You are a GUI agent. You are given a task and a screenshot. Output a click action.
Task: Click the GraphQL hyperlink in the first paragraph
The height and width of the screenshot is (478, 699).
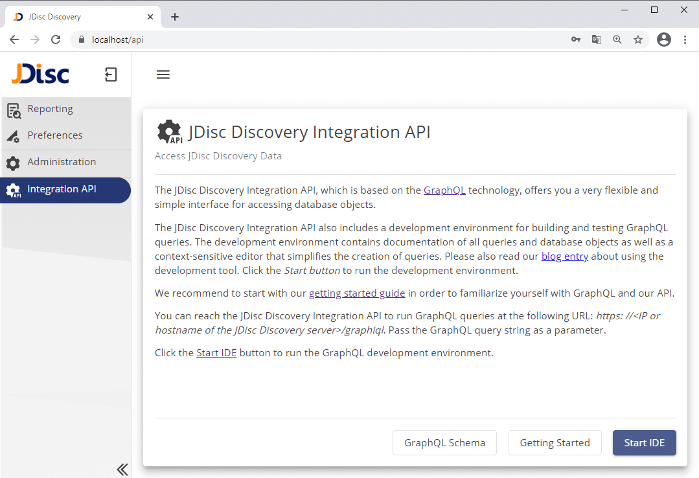tap(444, 190)
